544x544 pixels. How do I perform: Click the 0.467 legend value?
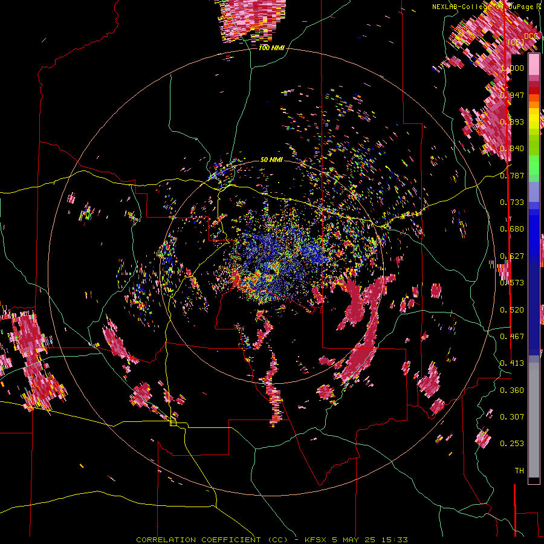click(x=512, y=336)
